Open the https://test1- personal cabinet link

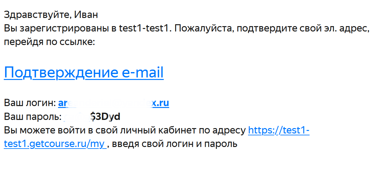pos(279,130)
